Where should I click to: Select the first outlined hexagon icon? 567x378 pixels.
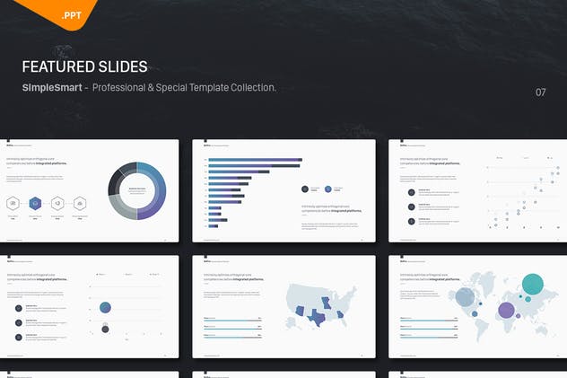point(13,202)
